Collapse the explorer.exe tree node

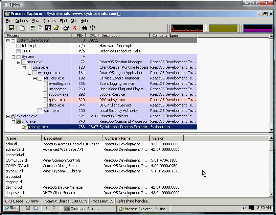point(8,116)
